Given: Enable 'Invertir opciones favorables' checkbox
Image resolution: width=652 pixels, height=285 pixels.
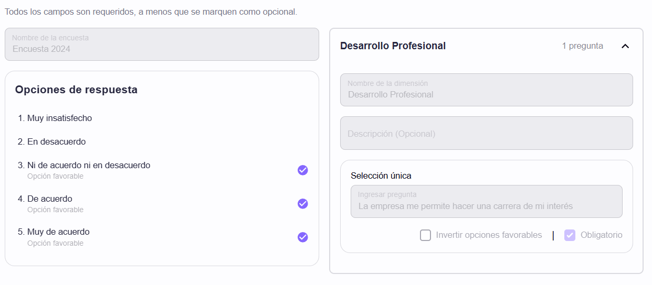Looking at the screenshot, I should [x=425, y=235].
